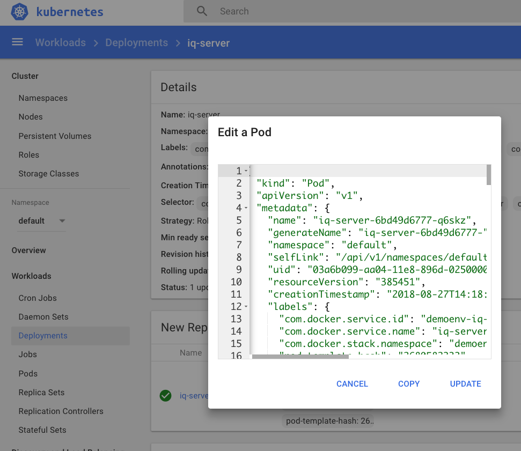521x451 pixels.
Task: Go to Workloads in the breadcrumb
Action: 60,42
